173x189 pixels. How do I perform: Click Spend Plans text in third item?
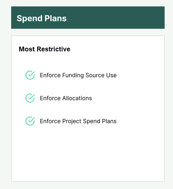[100, 121]
